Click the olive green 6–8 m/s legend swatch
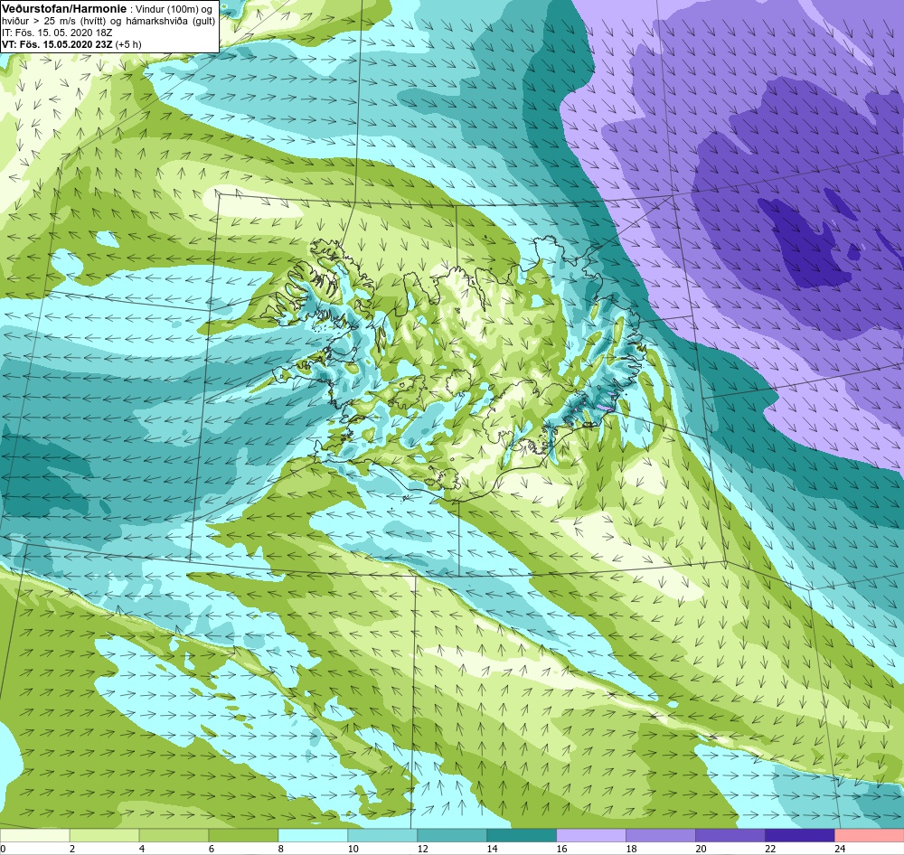Viewport: 904px width, 855px height. click(243, 835)
